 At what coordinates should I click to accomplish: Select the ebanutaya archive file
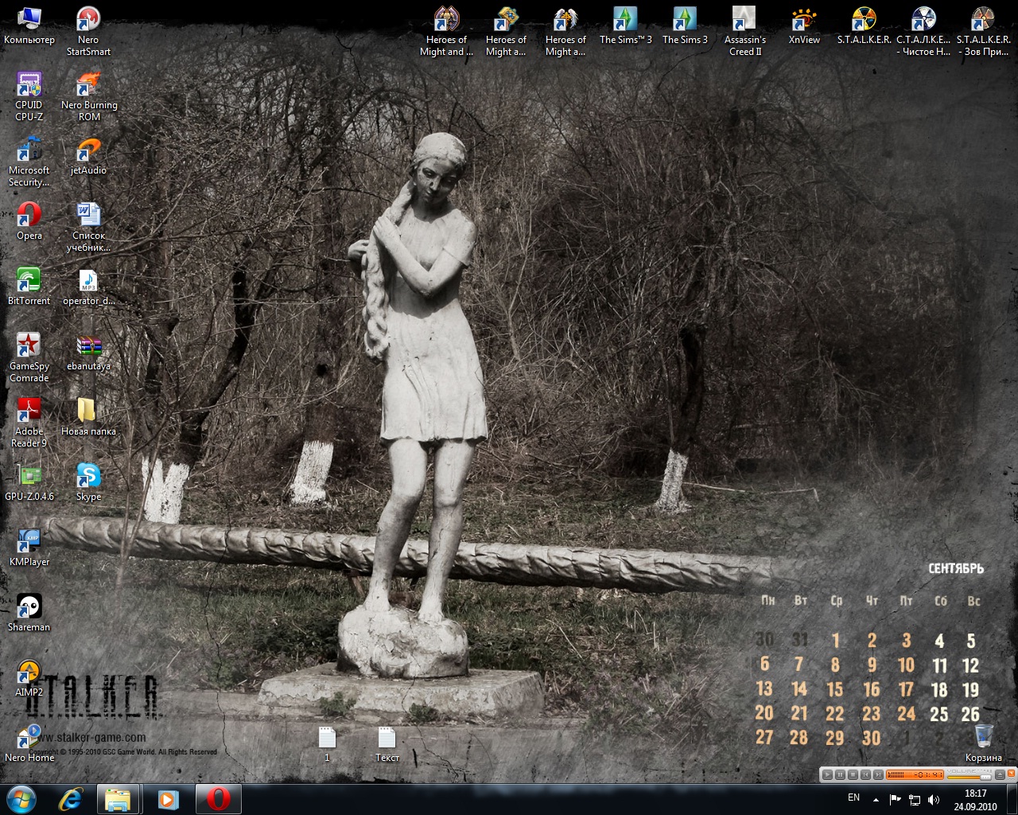tap(88, 353)
